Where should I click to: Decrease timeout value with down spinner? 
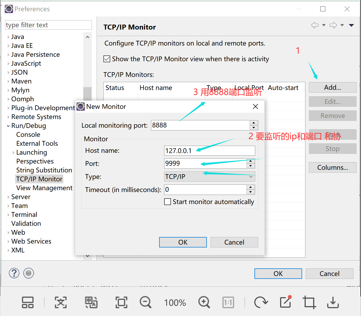251,192
